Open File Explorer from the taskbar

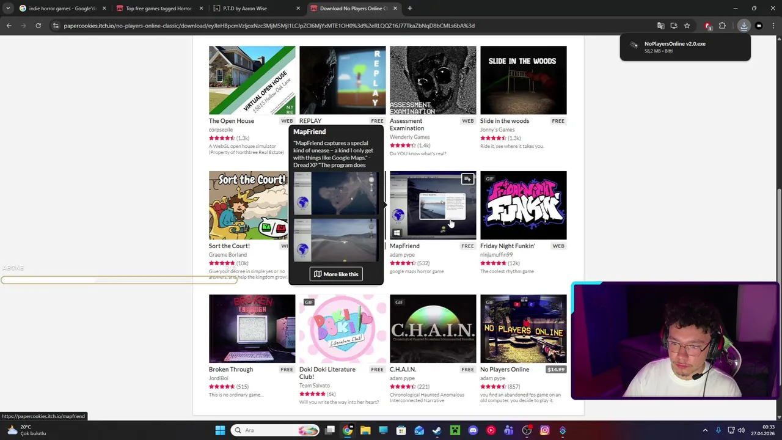click(365, 430)
